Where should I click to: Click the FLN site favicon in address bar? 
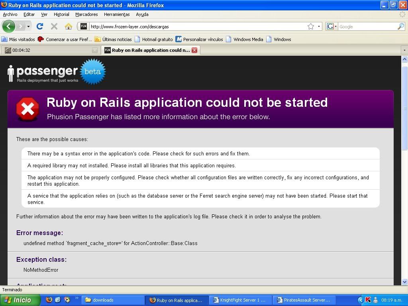84,26
